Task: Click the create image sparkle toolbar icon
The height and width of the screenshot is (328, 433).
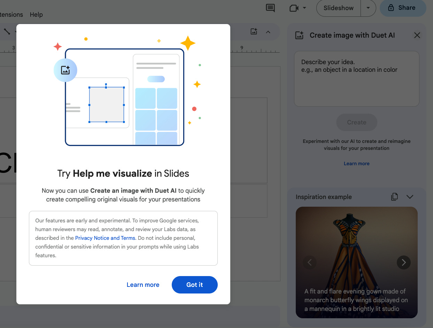Action: [254, 32]
